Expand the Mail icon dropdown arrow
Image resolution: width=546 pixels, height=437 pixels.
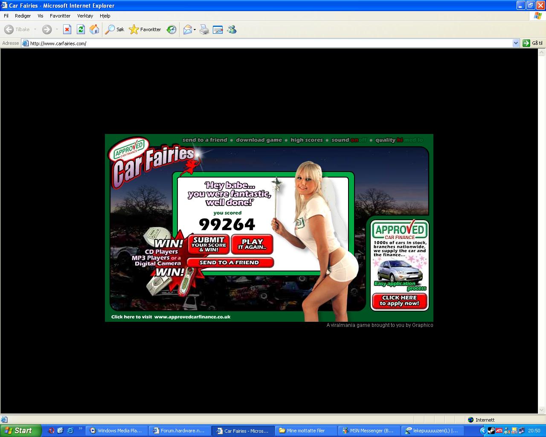tap(195, 29)
